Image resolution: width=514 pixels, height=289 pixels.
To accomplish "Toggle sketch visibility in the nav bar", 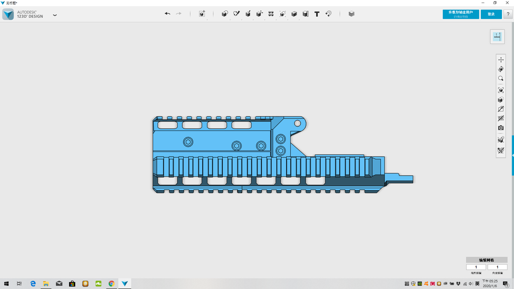I will coord(501,109).
